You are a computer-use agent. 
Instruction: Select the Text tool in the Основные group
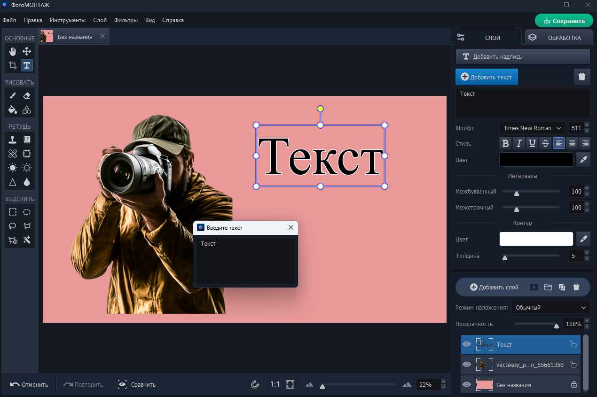click(27, 65)
